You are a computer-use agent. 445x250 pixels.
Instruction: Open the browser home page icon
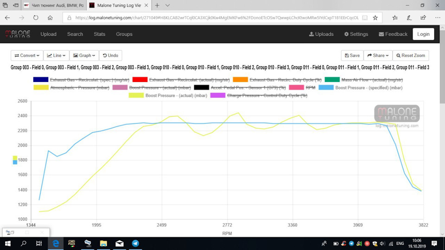tap(50, 18)
